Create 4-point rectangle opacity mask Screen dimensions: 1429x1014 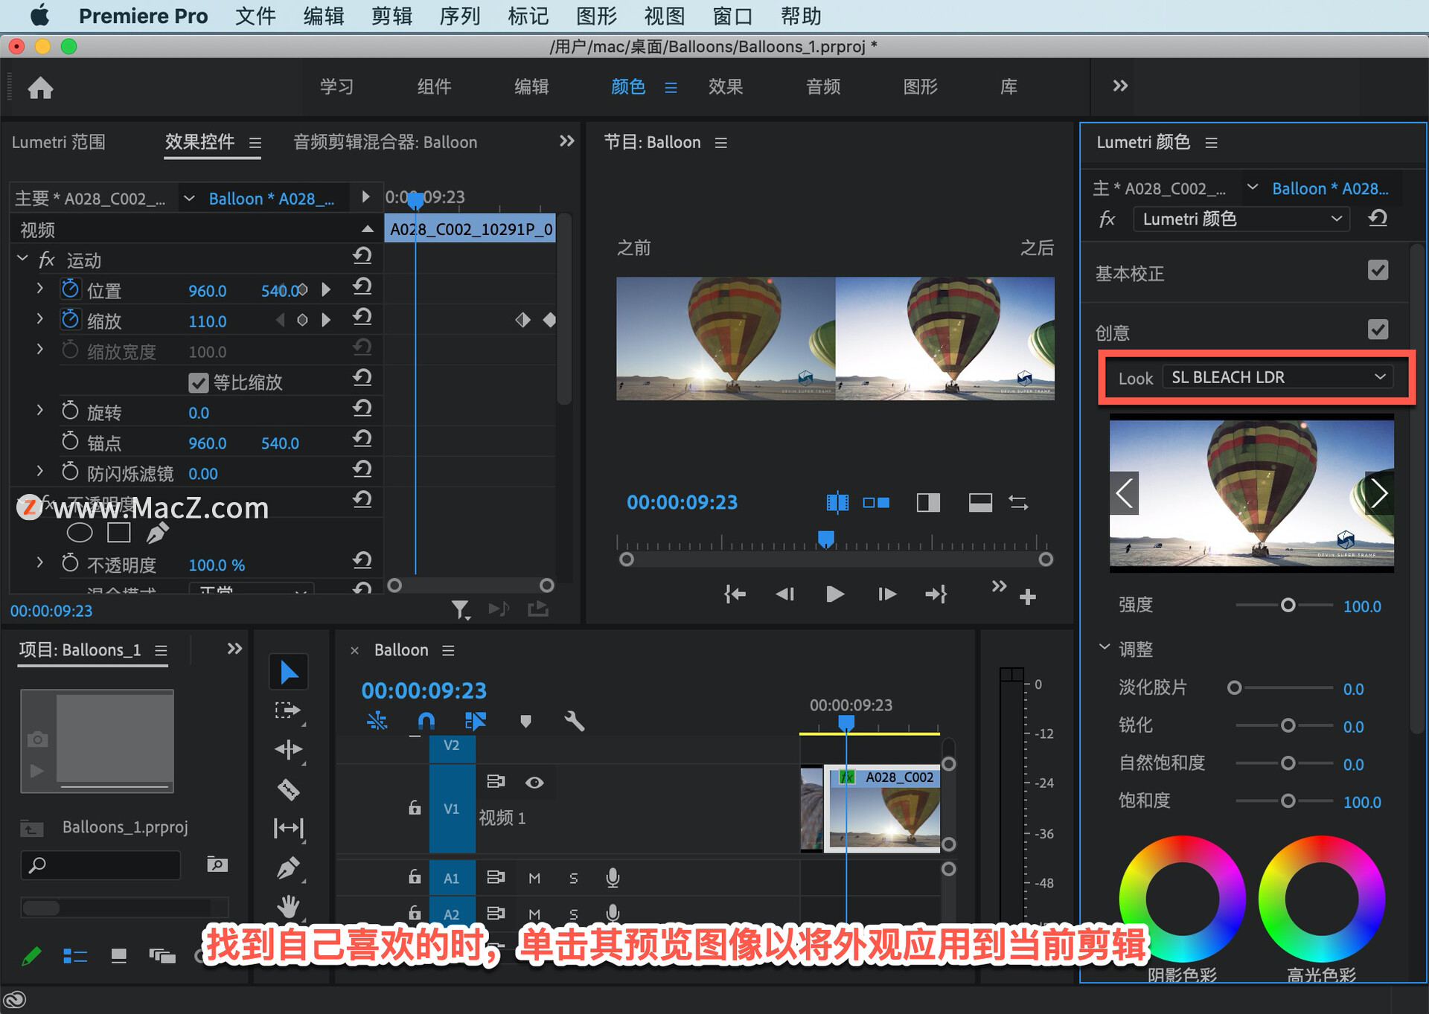119,533
